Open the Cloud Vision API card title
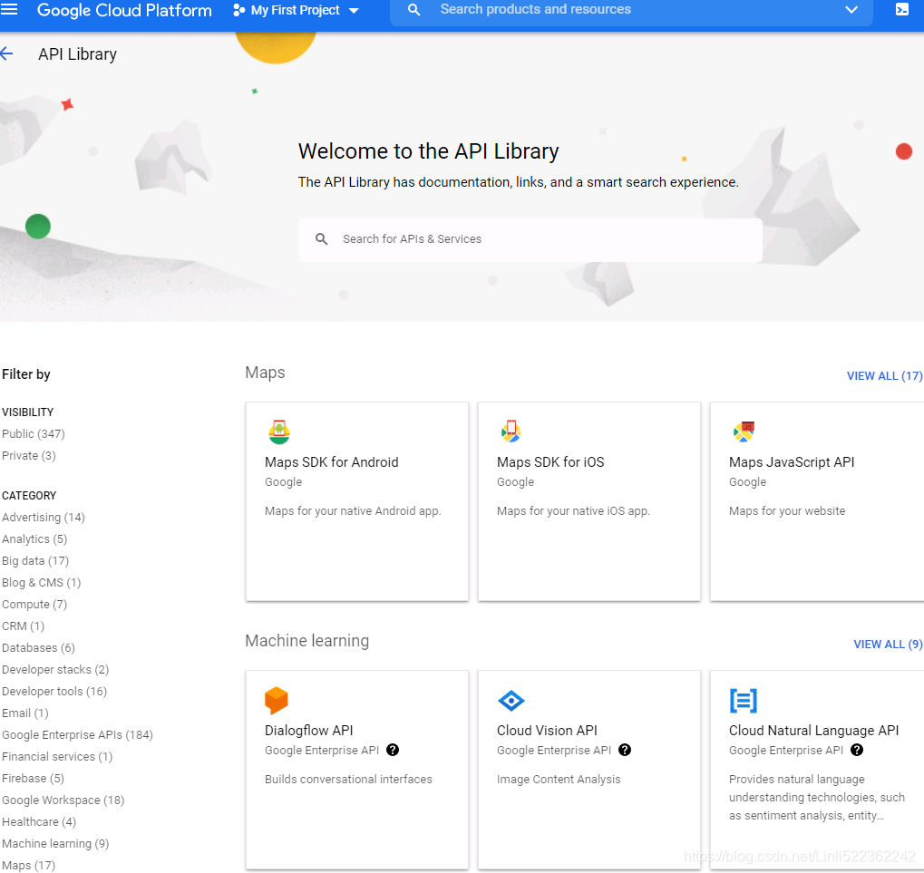The height and width of the screenshot is (873, 924). [x=547, y=731]
